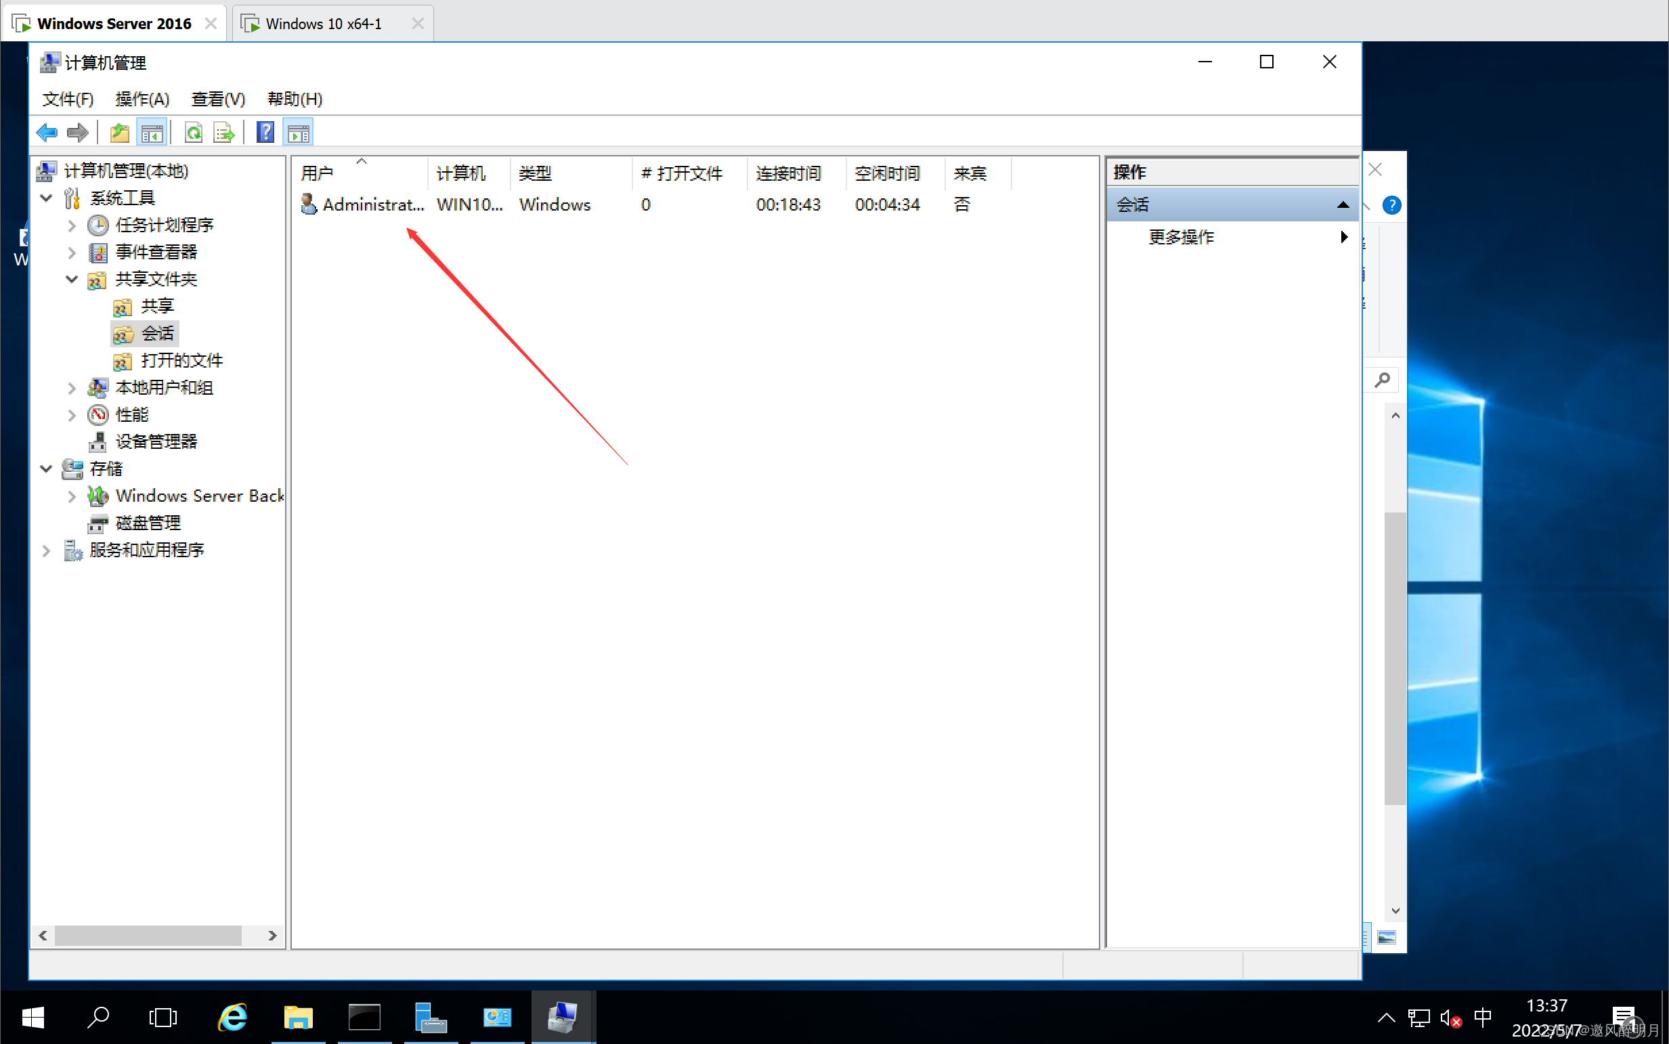Select 事件查看器 tree node
The image size is (1669, 1044).
click(x=156, y=252)
